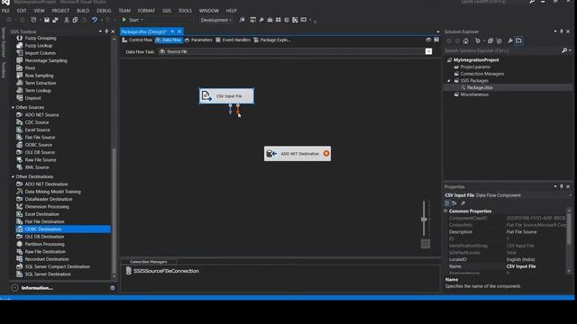This screenshot has height=324, width=577.
Task: Click the red error output arrow below CSV Input File
Action: point(238,109)
